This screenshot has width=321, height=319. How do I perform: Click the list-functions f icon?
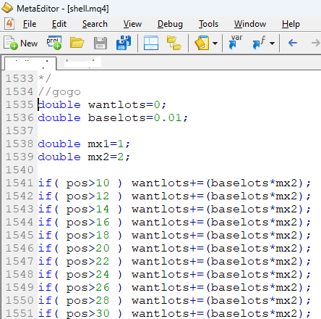(x=259, y=43)
